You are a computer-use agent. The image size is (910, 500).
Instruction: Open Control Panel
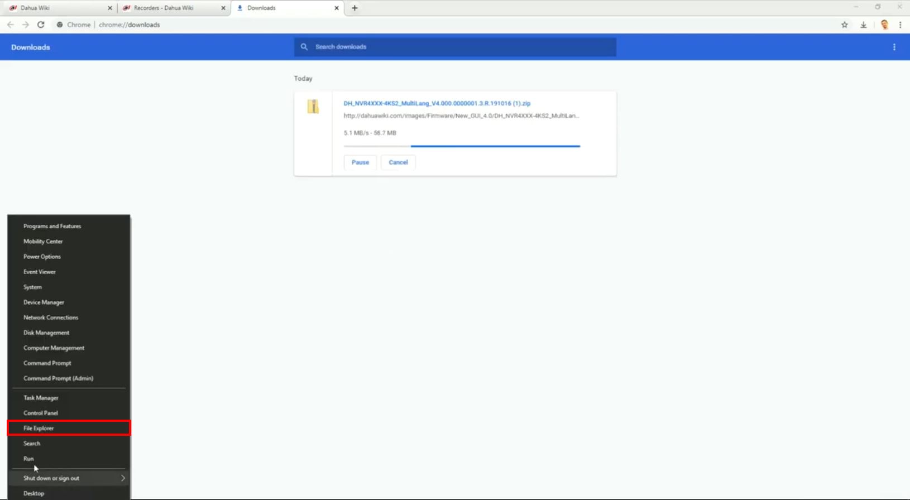[x=69, y=413]
